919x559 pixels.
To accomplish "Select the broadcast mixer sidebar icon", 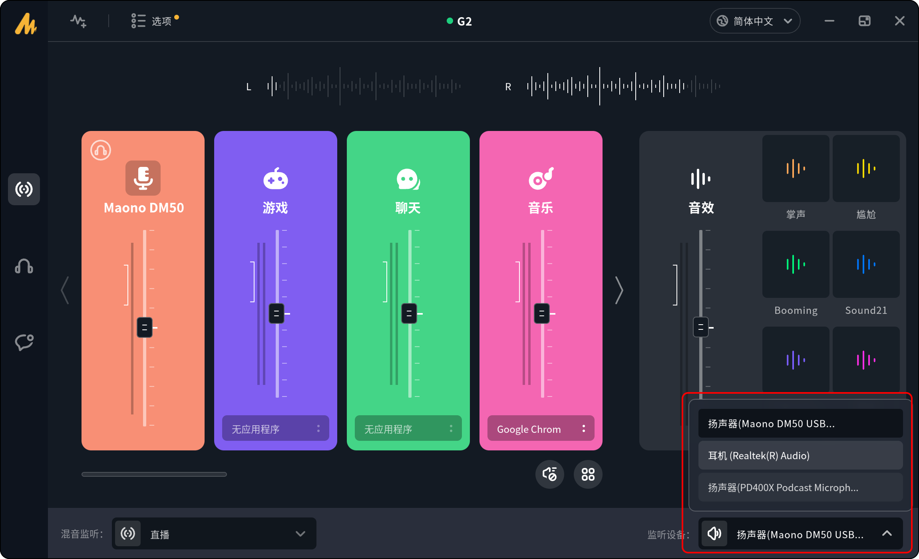I will [24, 189].
